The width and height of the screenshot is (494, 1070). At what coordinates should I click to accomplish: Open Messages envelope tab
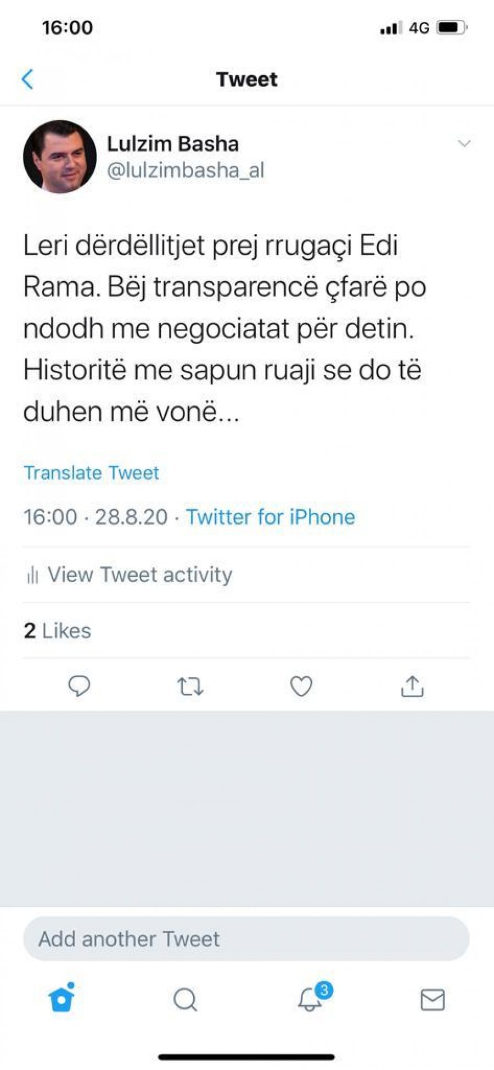[x=433, y=1000]
